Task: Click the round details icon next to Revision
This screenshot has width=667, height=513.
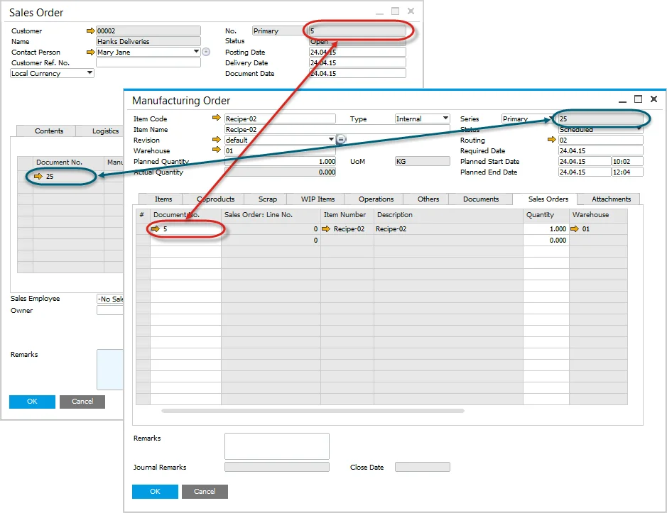Action: 341,140
